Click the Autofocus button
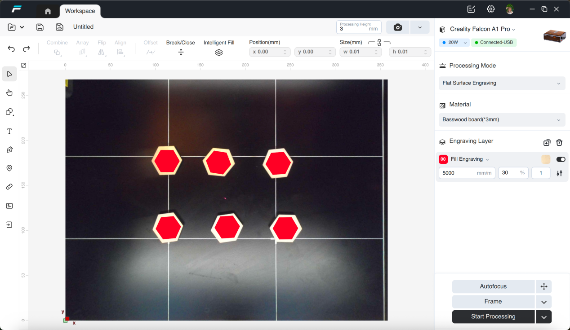The image size is (570, 330). pos(493,286)
